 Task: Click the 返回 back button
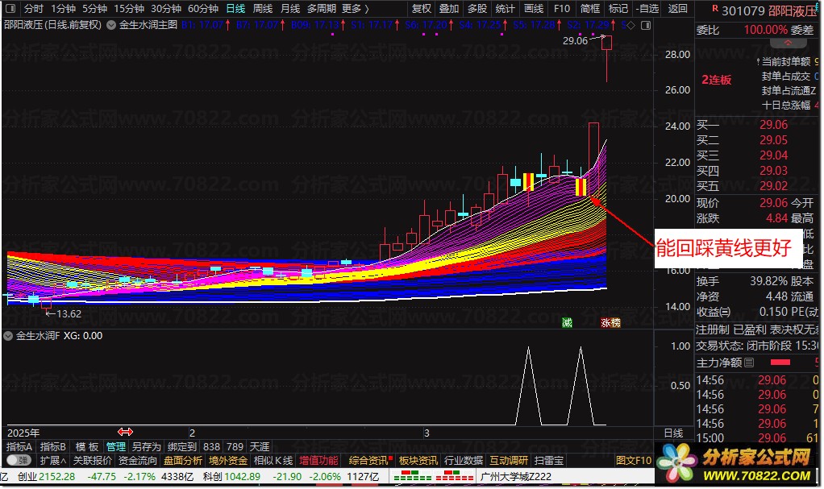(677, 8)
